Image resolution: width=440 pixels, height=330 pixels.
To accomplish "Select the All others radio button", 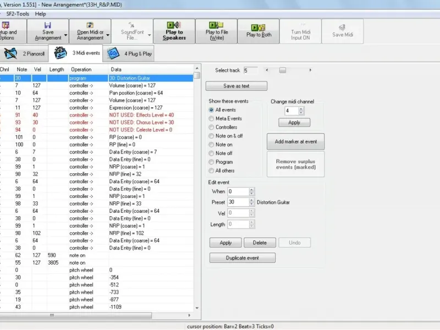I will click(211, 170).
